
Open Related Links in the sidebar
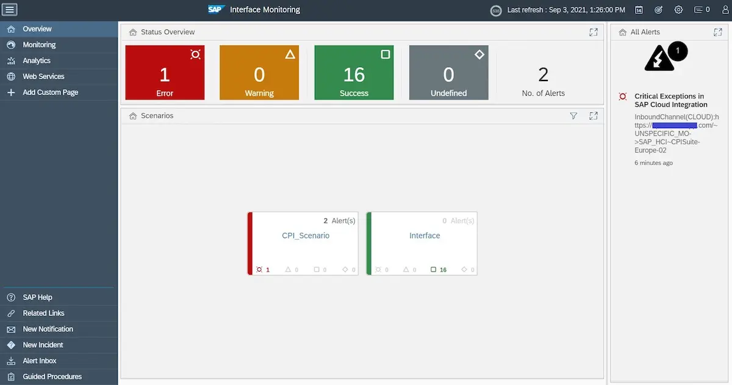(x=59, y=314)
